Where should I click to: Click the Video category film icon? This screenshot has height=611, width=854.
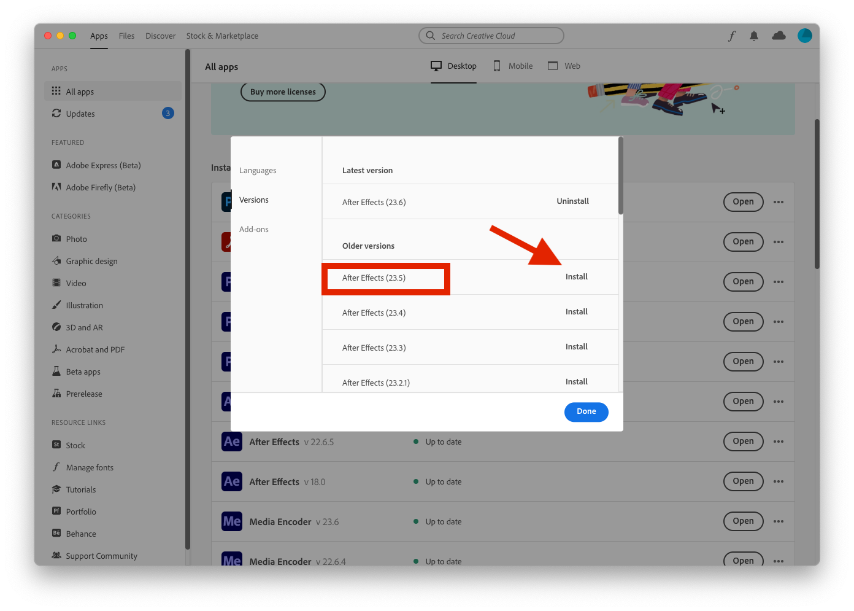(56, 282)
